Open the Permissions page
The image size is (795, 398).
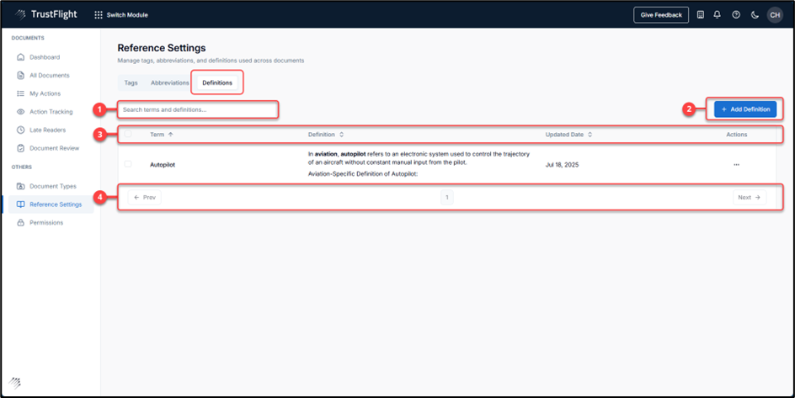[x=46, y=223]
